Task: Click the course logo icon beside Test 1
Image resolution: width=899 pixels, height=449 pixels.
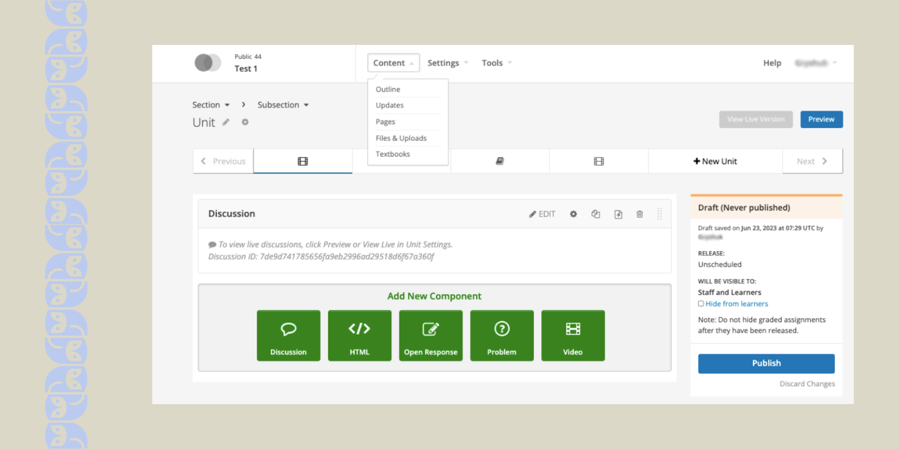Action: [x=208, y=62]
